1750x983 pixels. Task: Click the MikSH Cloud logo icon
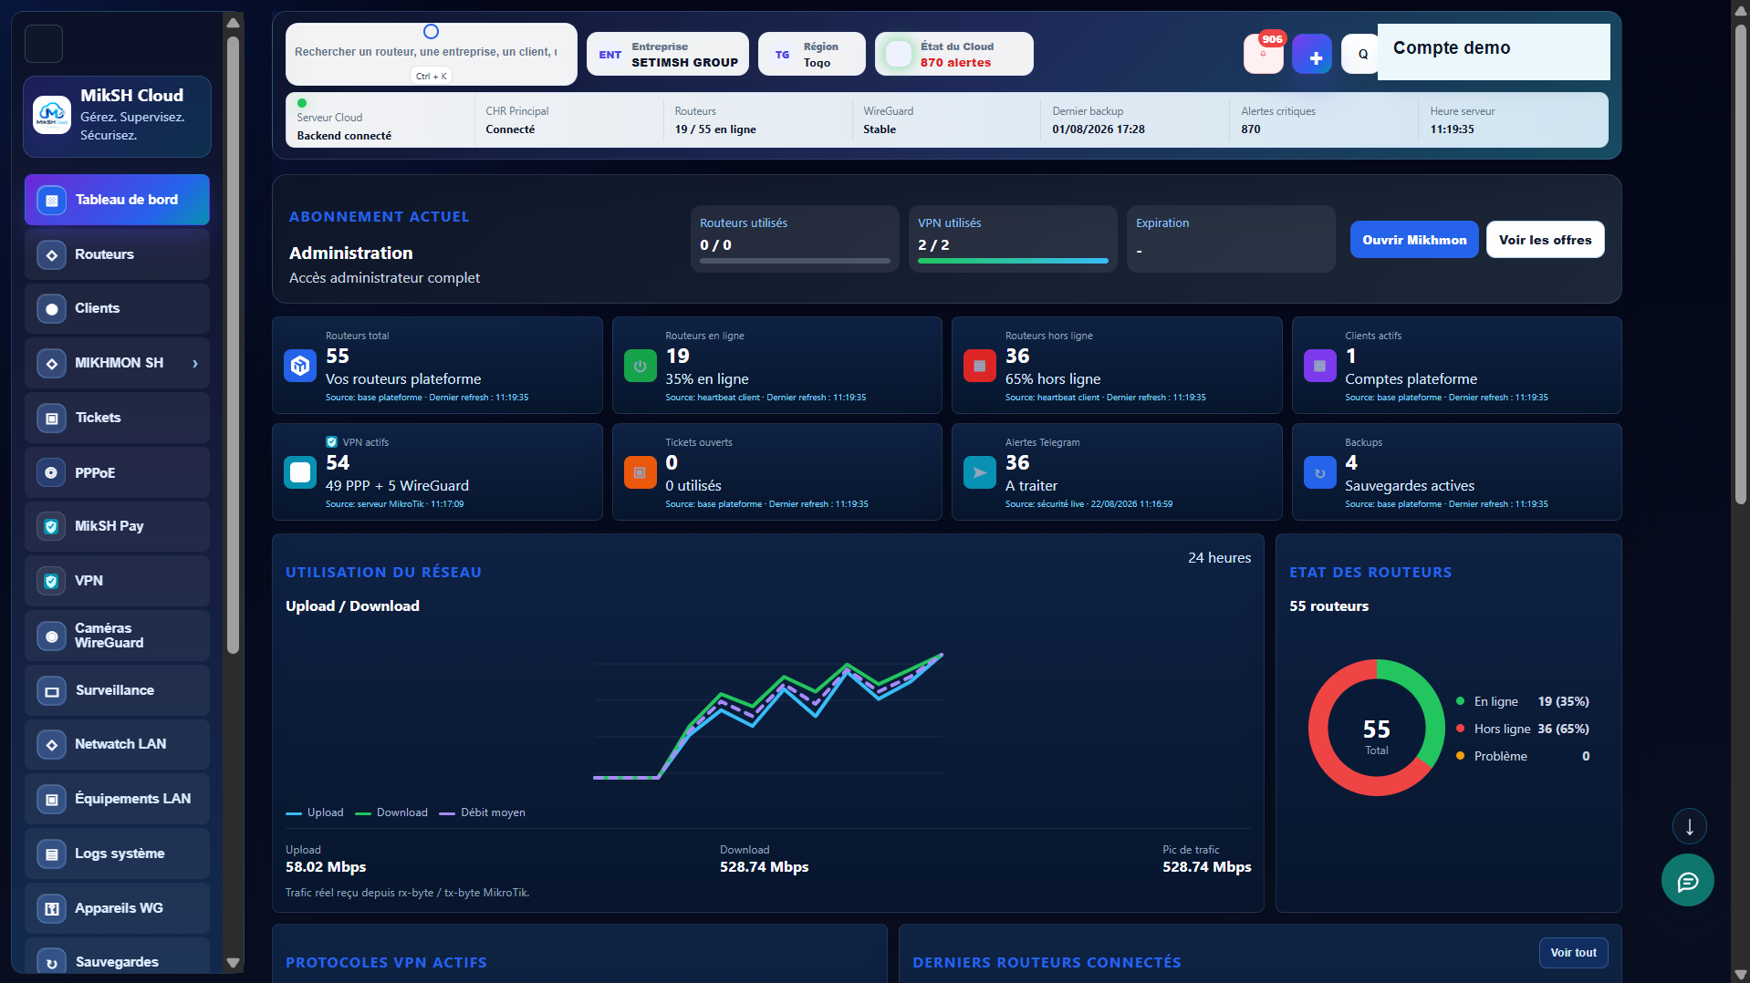pyautogui.click(x=52, y=116)
